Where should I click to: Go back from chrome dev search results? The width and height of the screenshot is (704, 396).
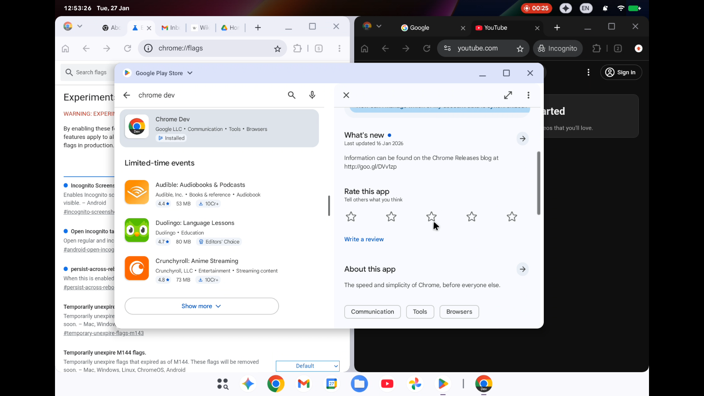coord(126,95)
